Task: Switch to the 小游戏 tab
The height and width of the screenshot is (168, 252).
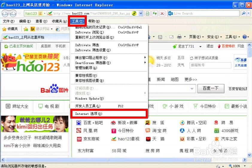Action: (173, 106)
